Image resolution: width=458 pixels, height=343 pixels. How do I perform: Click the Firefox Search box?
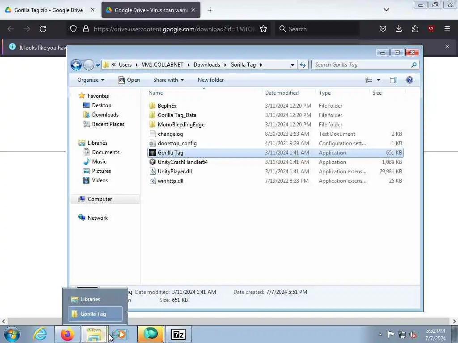[317, 29]
